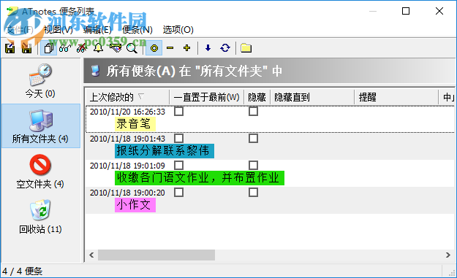This screenshot has height=278, width=457.
Task: Click the yellow plus toolbar icon
Action: click(x=187, y=48)
